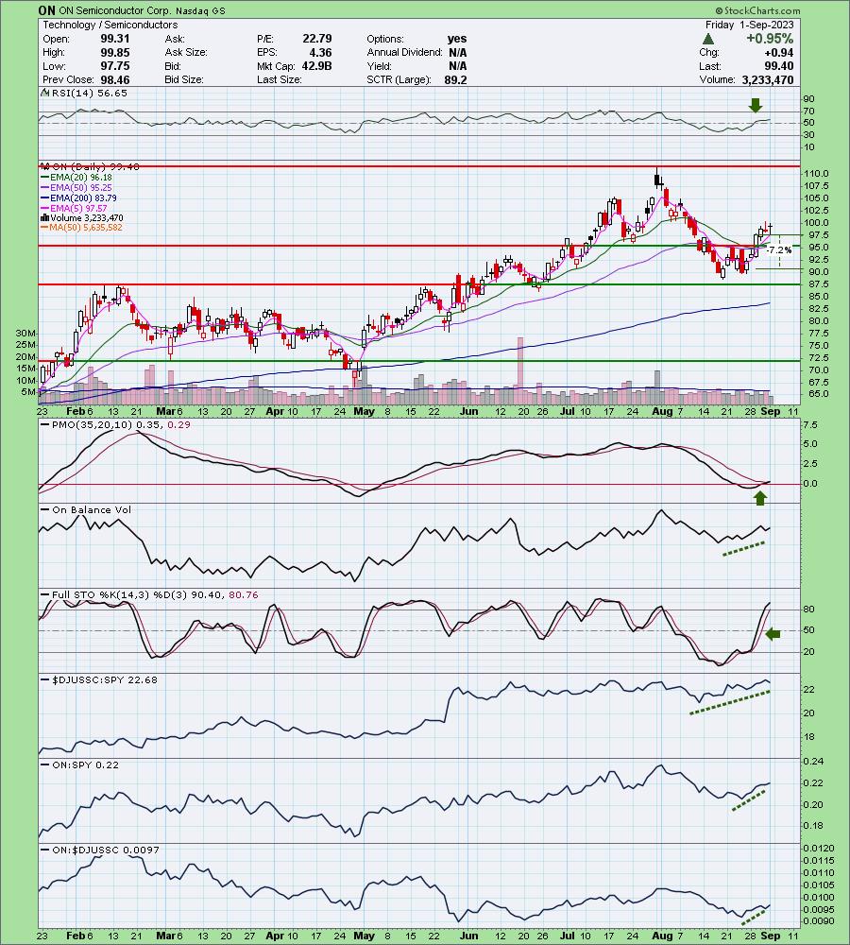Click the EMA(50) 95.25 legend entry

click(x=76, y=187)
